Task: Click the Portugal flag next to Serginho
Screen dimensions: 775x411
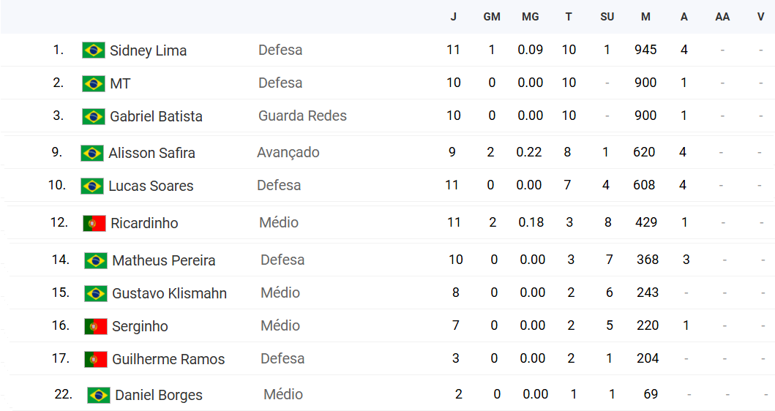Action: pyautogui.click(x=96, y=326)
